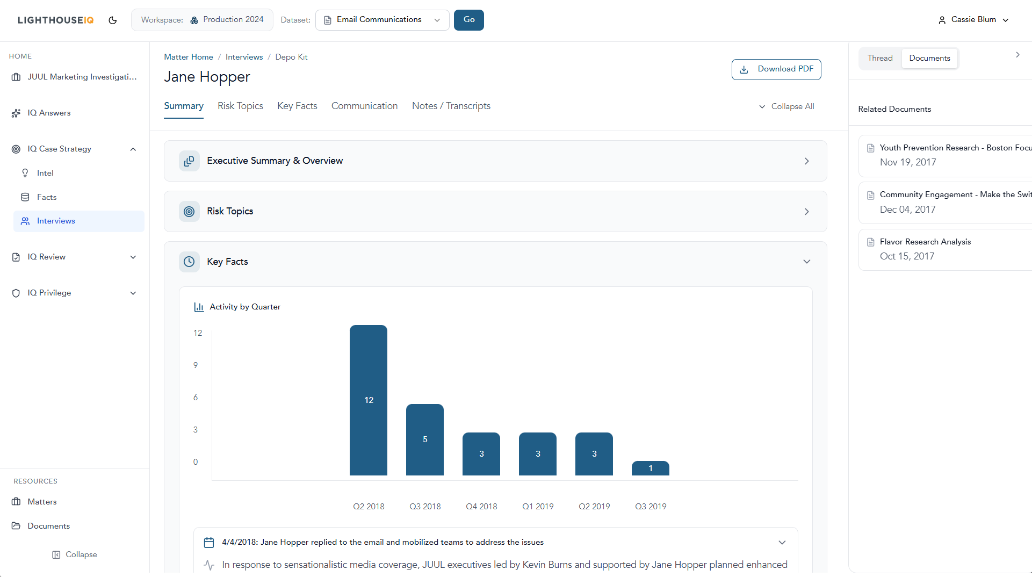
Task: Open JUUL Marketing Investigation matter
Action: (75, 77)
